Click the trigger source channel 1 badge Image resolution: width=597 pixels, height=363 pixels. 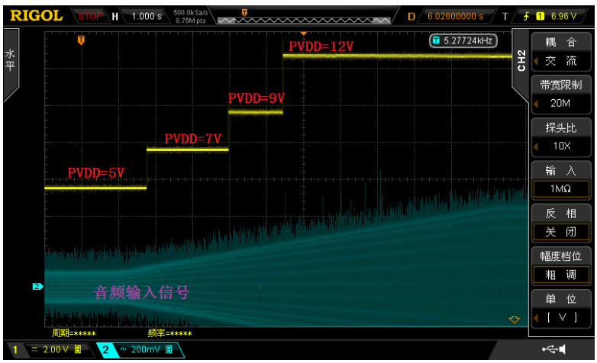[x=540, y=16]
